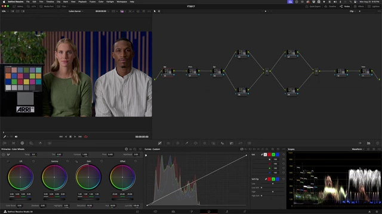Viewport: 382px width, 214px height.
Task: Open the Color Match palette icon
Action: click(x=13, y=143)
